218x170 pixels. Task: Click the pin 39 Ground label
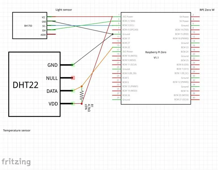[x=126, y=100]
